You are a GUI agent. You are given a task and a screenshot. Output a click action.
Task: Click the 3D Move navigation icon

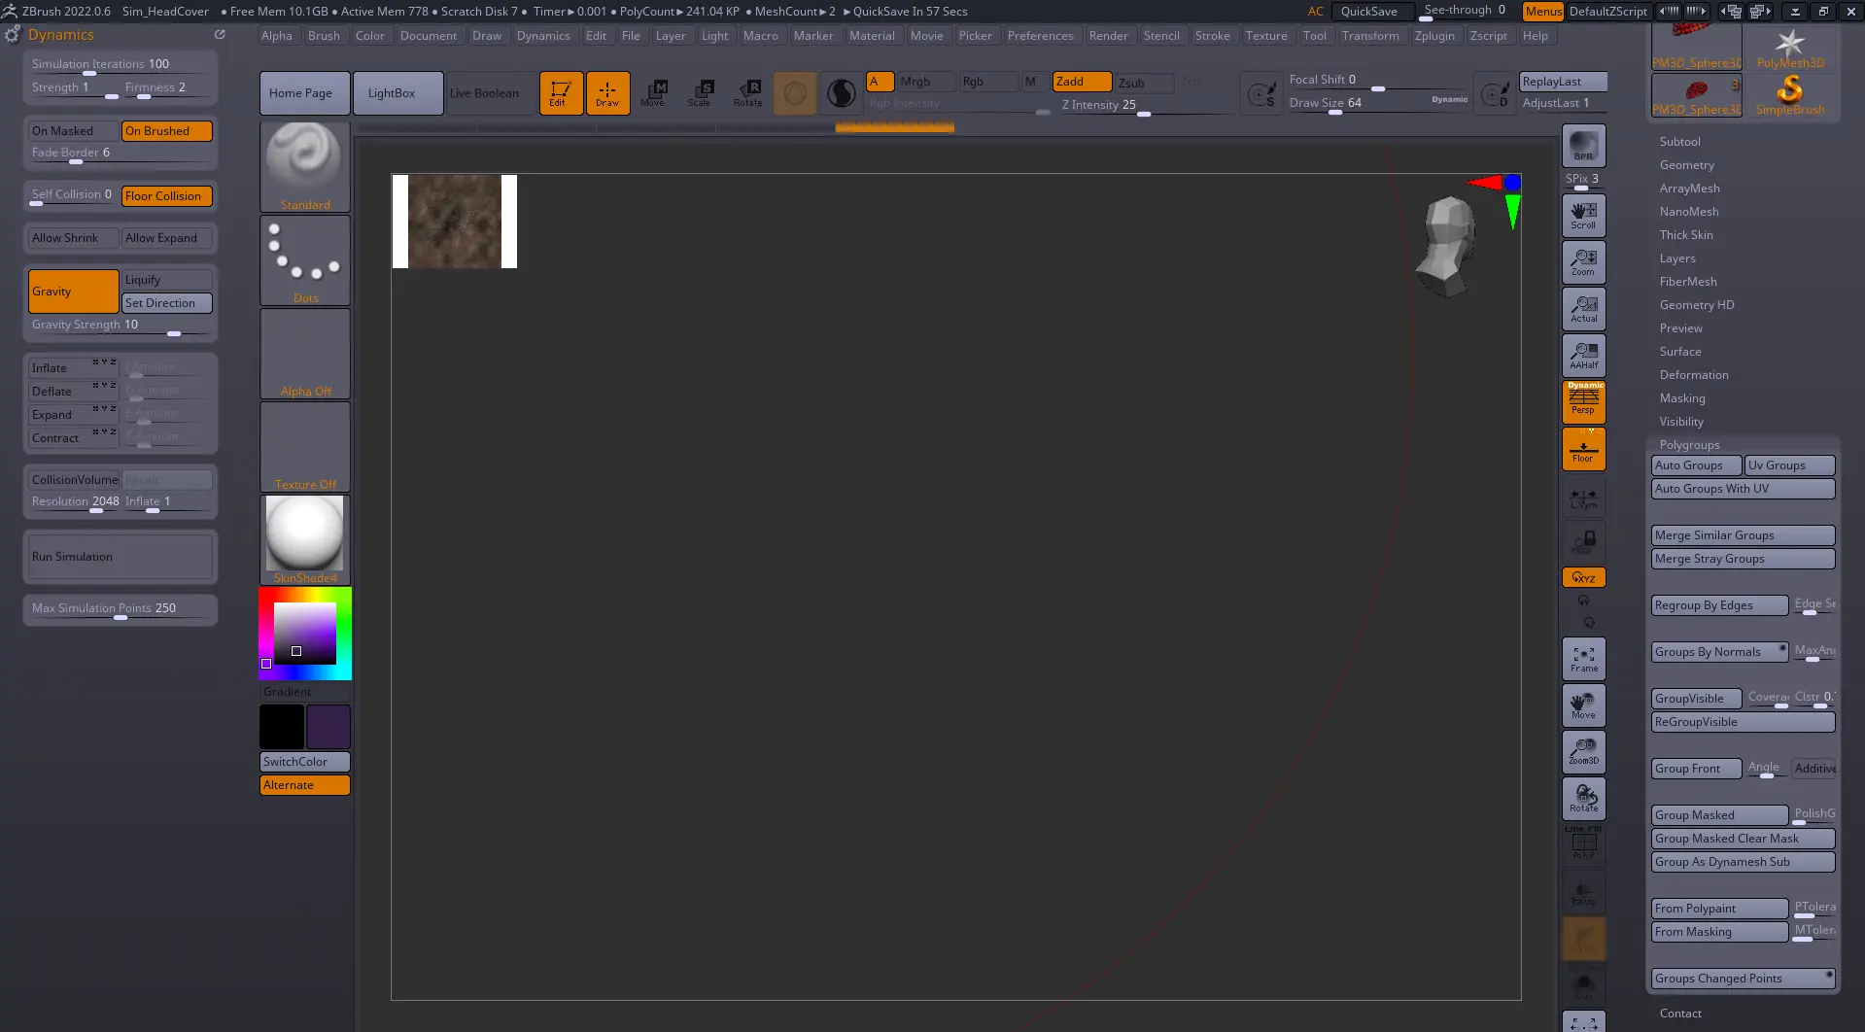pyautogui.click(x=1583, y=705)
